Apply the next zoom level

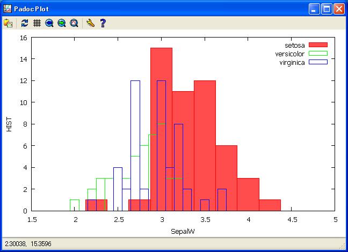tap(62, 23)
